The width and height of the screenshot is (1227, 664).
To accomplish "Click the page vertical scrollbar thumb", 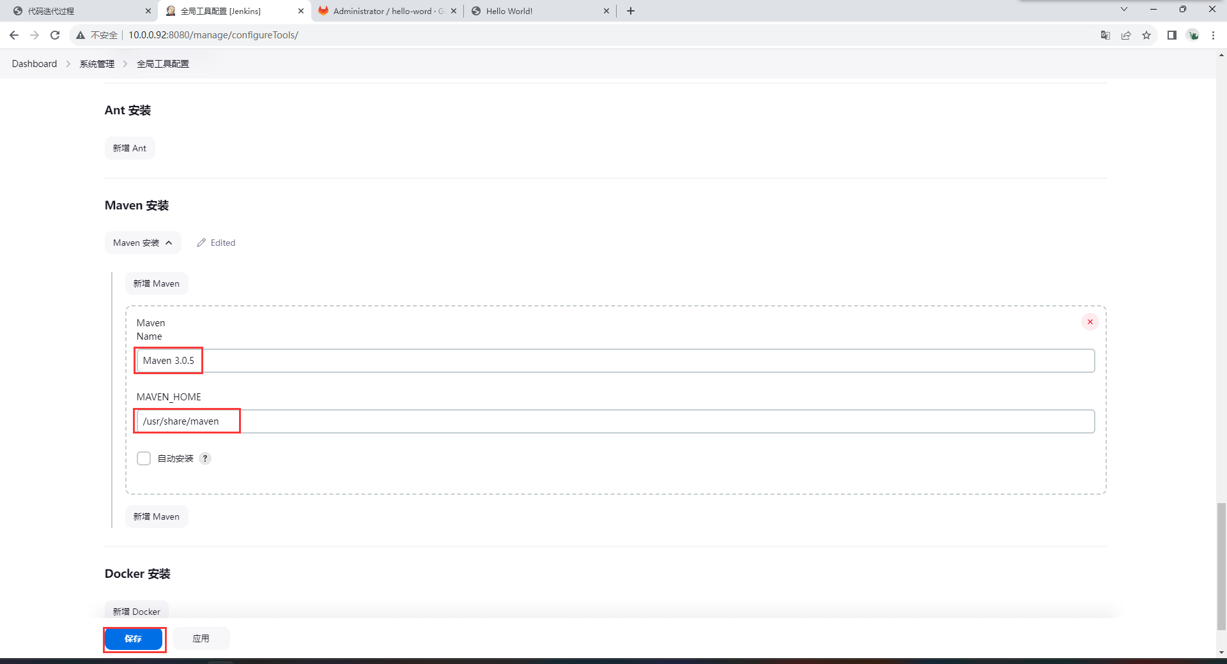I will (x=1221, y=566).
